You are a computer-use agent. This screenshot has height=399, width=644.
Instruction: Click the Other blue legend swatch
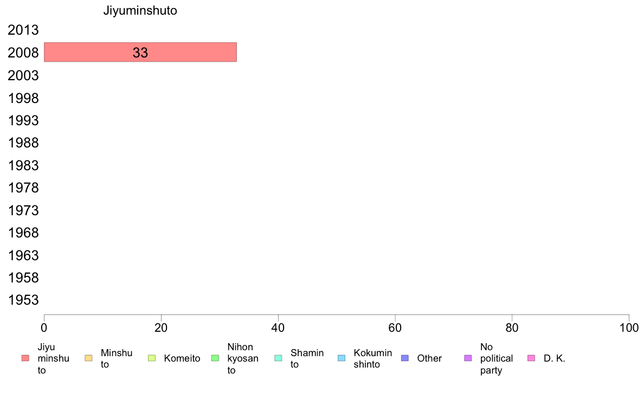(404, 358)
